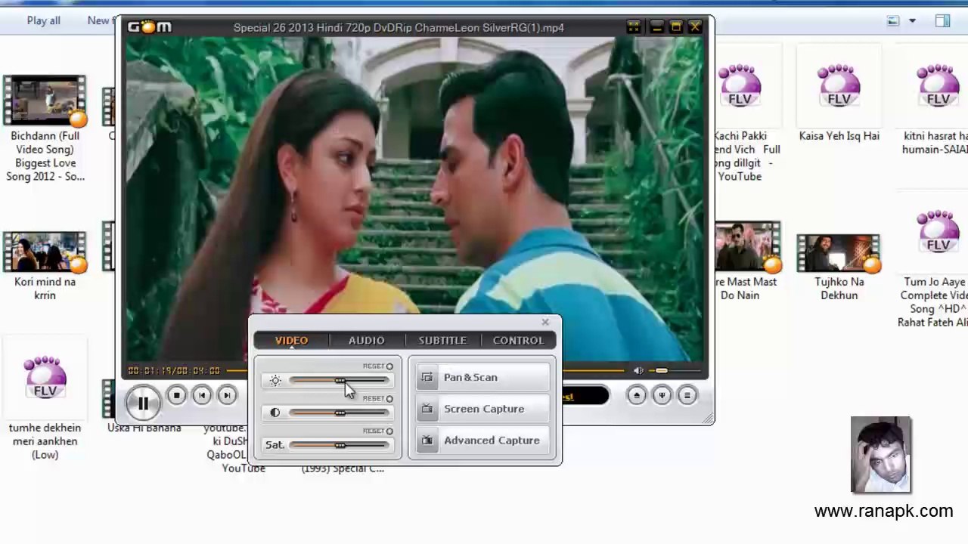This screenshot has height=544, width=968.
Task: Skip to the previous file
Action: pos(202,395)
